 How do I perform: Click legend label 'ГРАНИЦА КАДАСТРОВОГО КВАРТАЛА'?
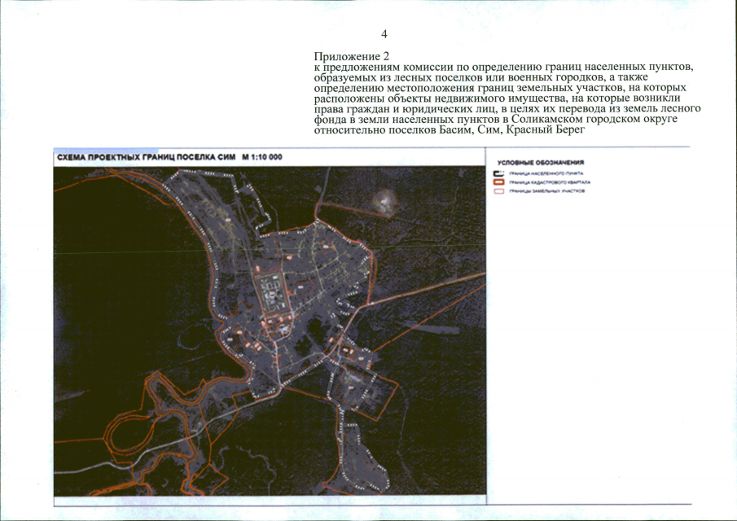(x=550, y=182)
